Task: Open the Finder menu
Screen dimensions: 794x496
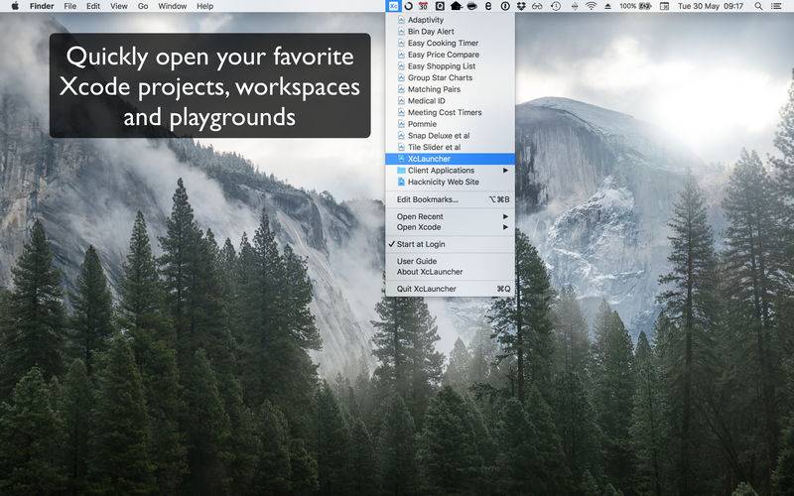Action: click(42, 6)
